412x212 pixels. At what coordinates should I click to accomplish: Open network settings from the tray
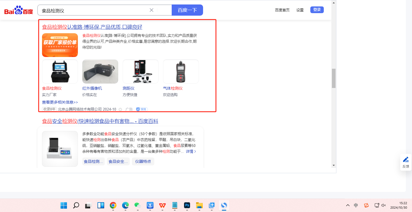377,205
